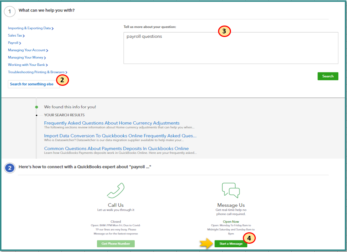This screenshot has width=347, height=252.
Task: Click chevron beside Managing Your Money
Action: coord(45,58)
